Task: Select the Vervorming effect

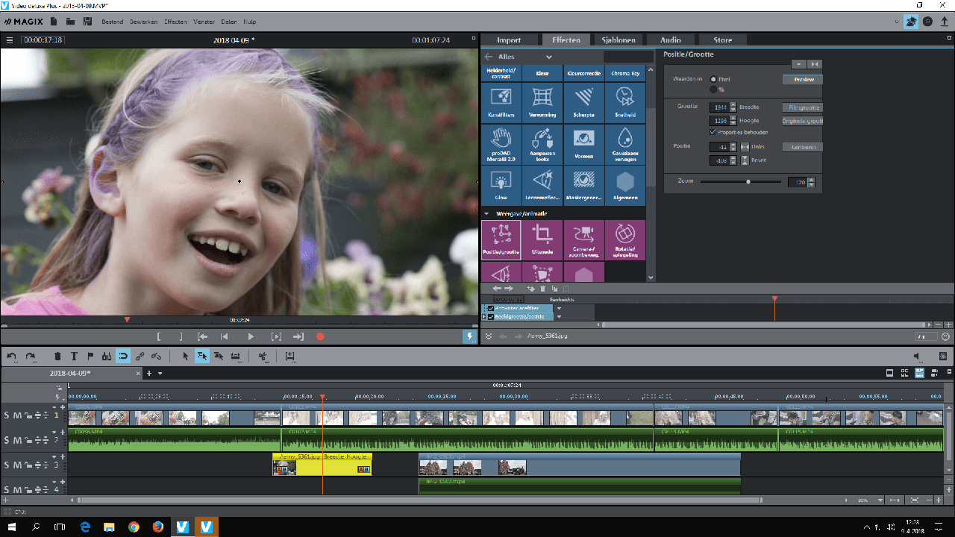Action: click(542, 102)
